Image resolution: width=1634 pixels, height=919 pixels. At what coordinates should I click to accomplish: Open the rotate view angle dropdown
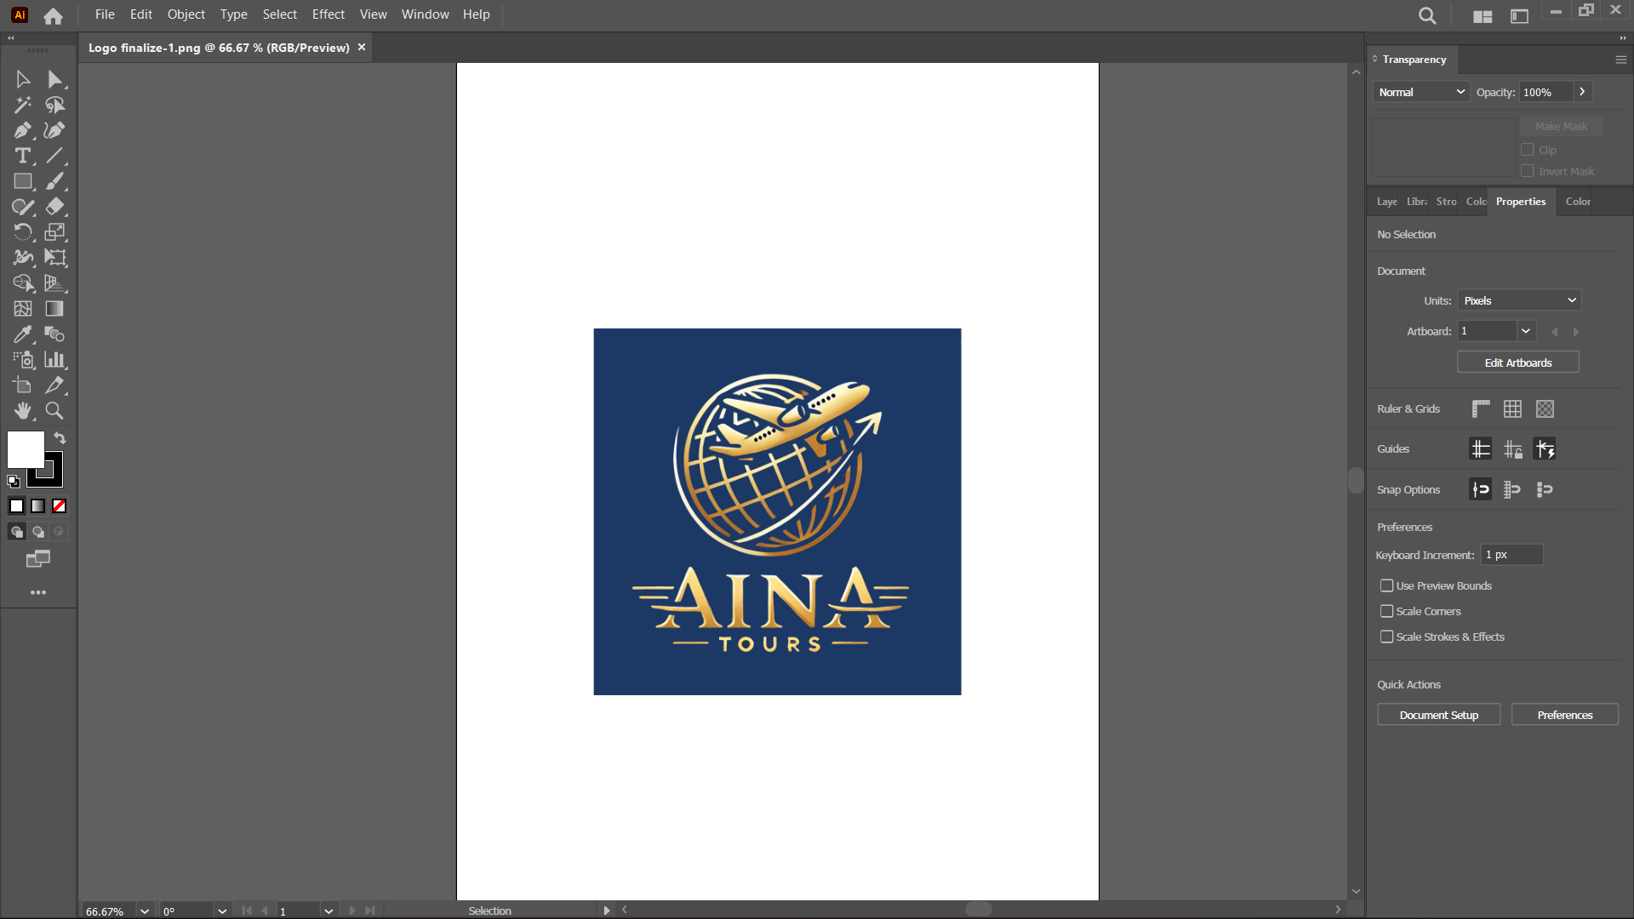(x=222, y=910)
